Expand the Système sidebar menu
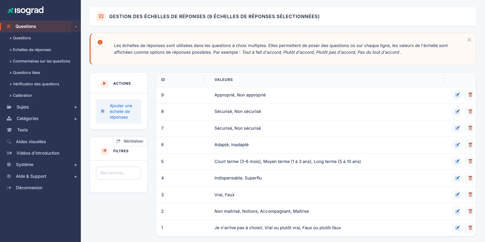Viewport: 485px width, 242px height. pyautogui.click(x=75, y=165)
